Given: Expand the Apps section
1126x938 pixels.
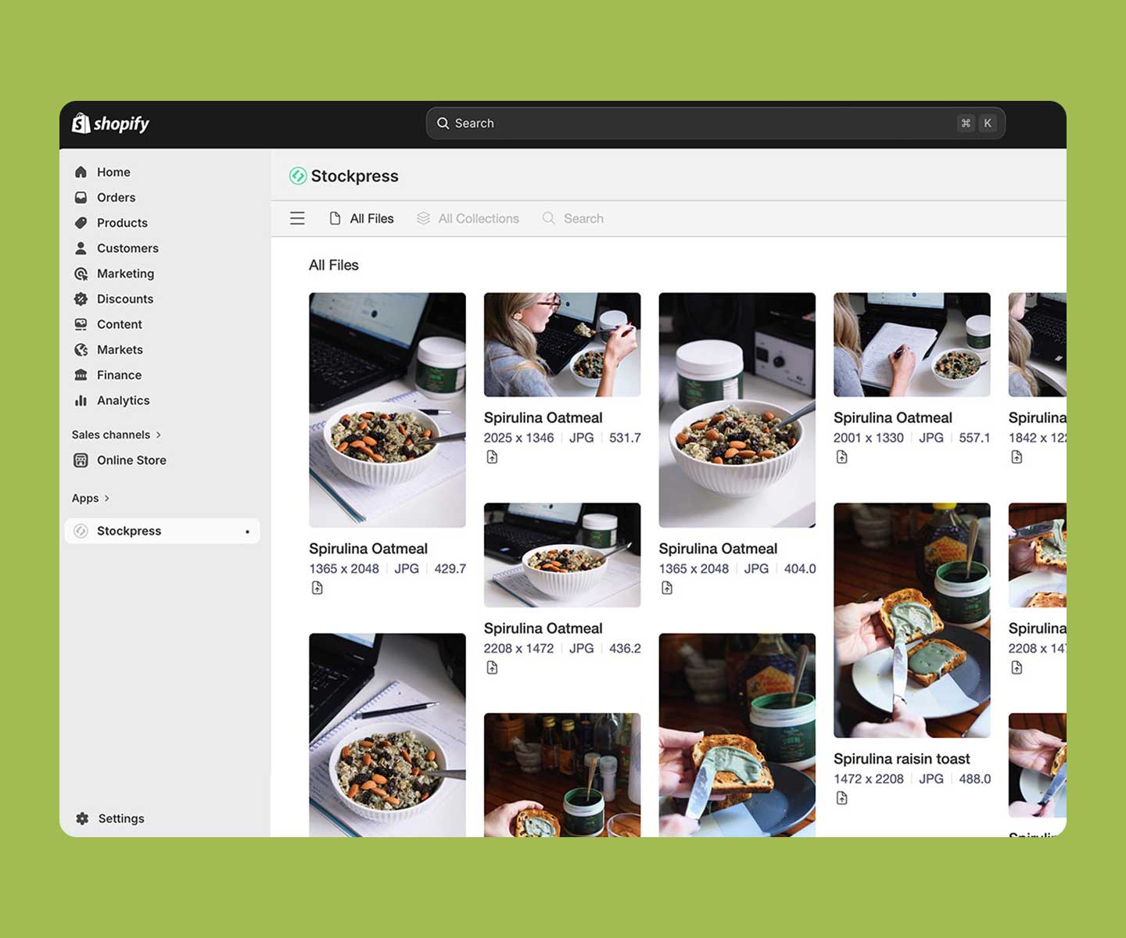Looking at the screenshot, I should coord(91,498).
